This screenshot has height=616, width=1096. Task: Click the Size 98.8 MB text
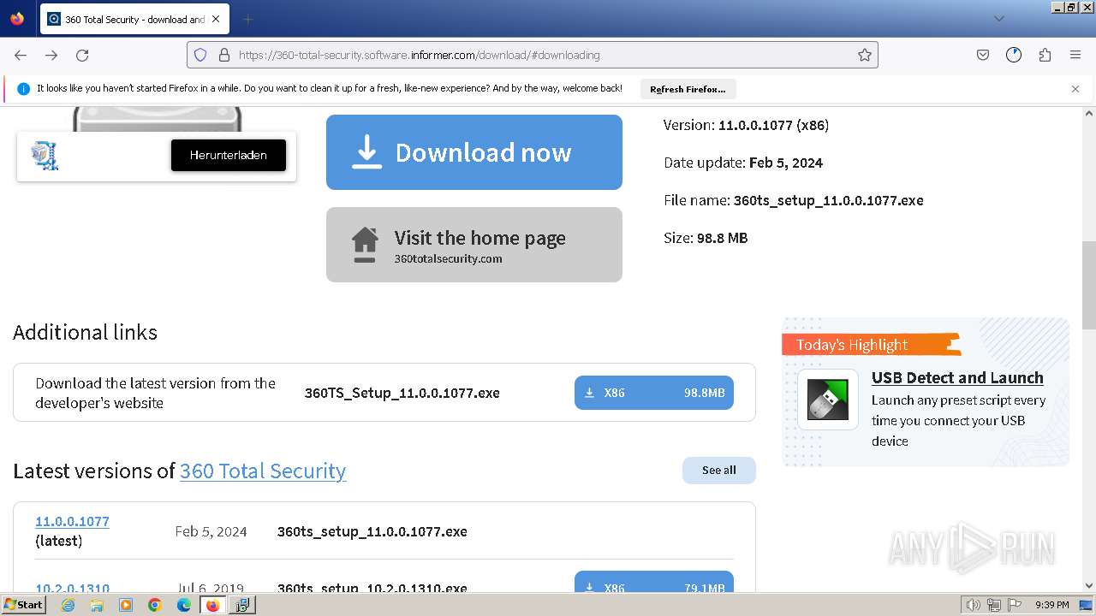pos(706,238)
